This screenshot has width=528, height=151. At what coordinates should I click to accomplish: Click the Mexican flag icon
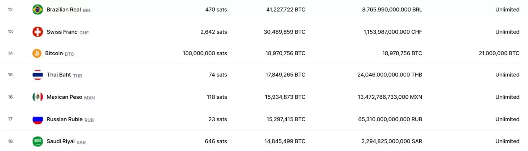(x=37, y=97)
